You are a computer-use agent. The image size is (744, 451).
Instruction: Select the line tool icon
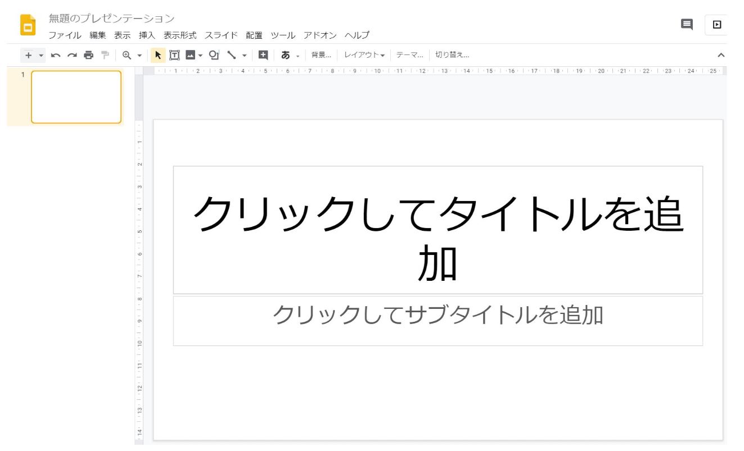[231, 55]
